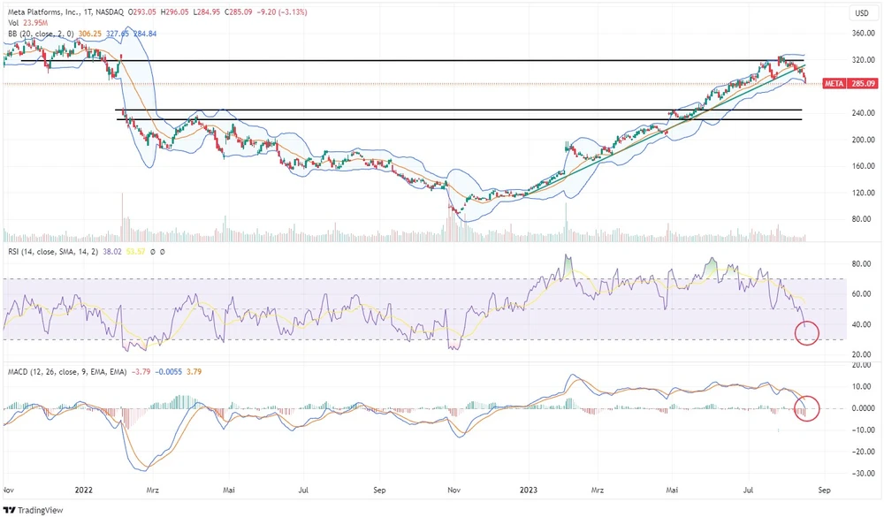
Task: Click the 2022 label on time axis
Action: pos(85,488)
